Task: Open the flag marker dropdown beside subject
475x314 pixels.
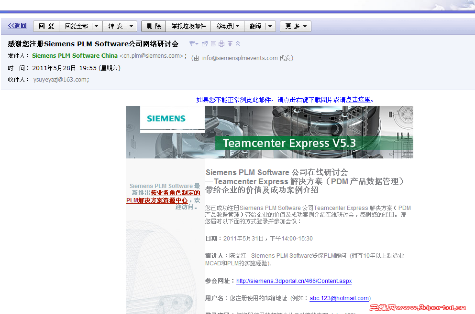Action: pos(194,44)
